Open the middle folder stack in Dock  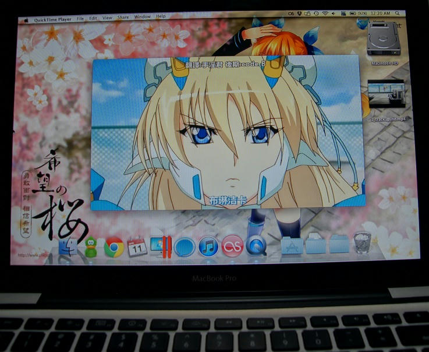(315, 244)
